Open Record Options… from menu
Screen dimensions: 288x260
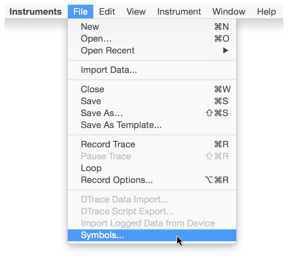[x=117, y=180]
